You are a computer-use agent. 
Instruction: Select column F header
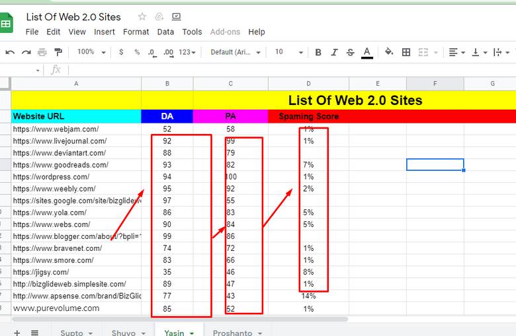click(435, 84)
